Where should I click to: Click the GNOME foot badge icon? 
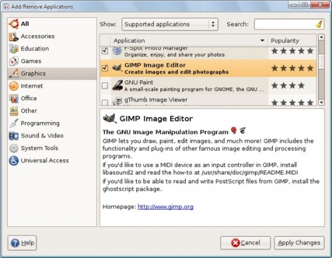click(243, 131)
